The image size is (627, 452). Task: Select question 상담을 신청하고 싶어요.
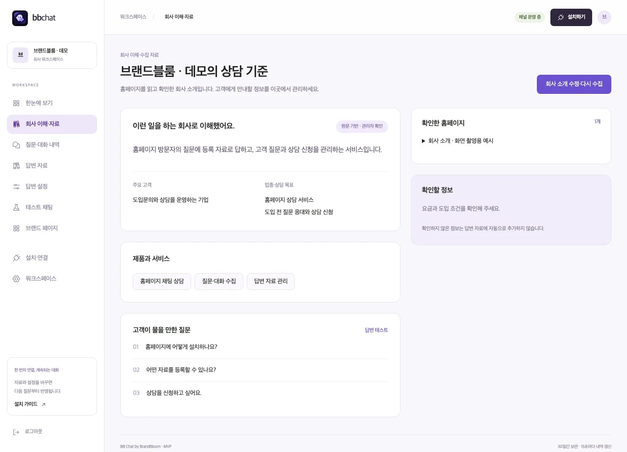click(260, 393)
